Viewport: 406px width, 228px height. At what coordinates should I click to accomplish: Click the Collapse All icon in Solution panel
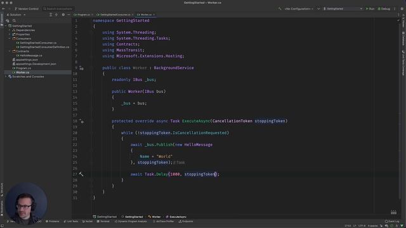51,15
